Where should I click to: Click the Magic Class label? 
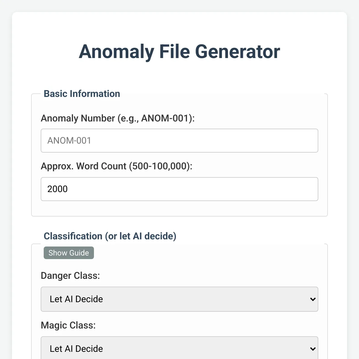tap(68, 325)
